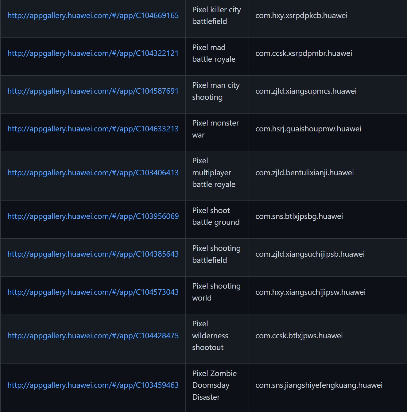This screenshot has width=407, height=412.
Task: Visit the AppGallery link ending in C104633213
Action: (93, 129)
